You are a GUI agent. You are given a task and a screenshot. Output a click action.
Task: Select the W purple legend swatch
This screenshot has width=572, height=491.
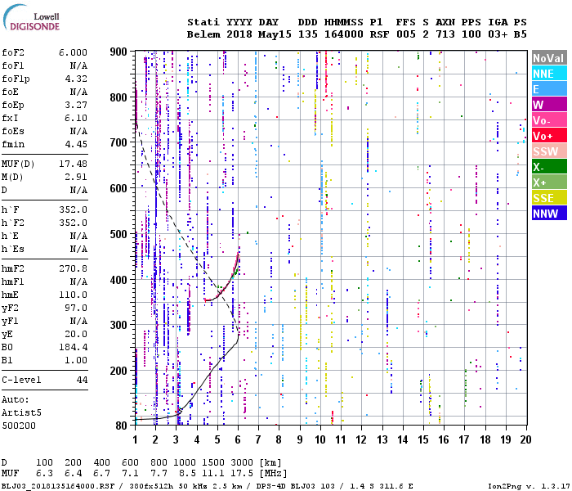click(549, 105)
